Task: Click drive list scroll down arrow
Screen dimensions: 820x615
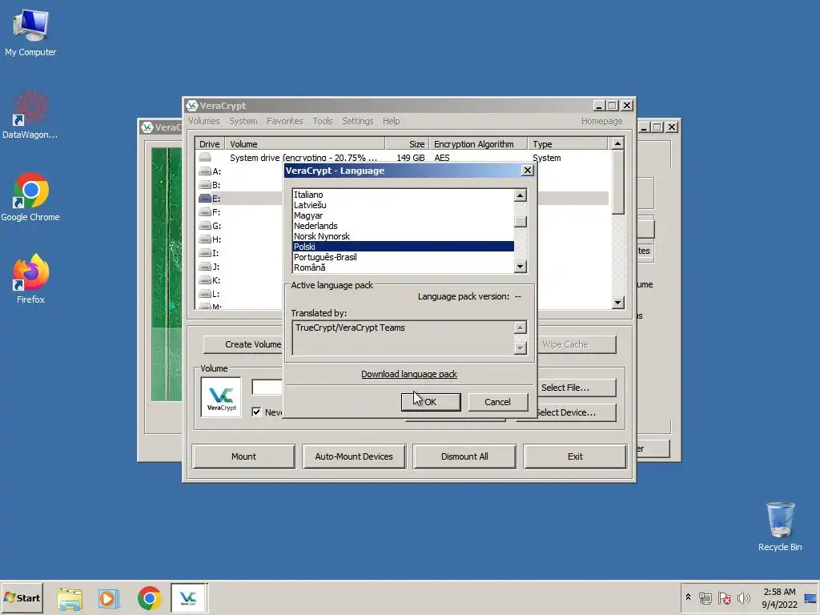Action: pyautogui.click(x=617, y=302)
